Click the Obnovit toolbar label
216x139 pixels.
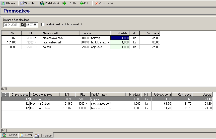click(x=11, y=3)
